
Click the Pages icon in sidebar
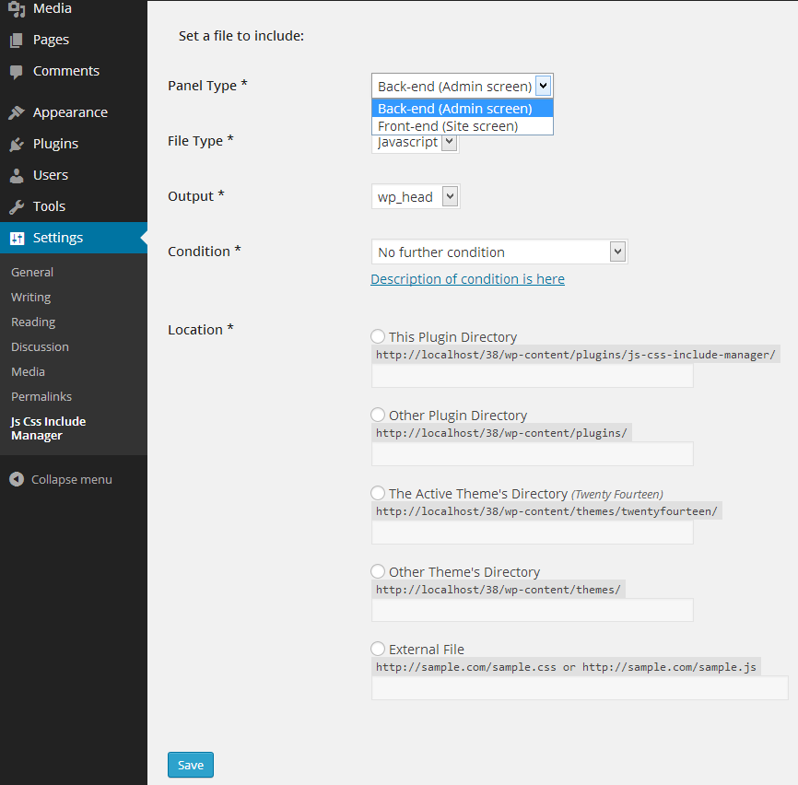coord(17,41)
